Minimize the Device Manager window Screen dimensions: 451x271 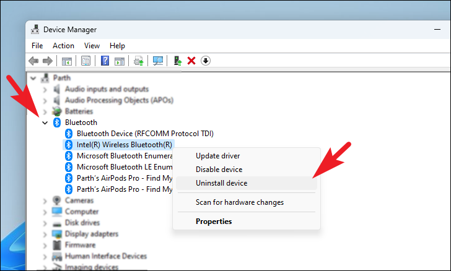pos(437,29)
